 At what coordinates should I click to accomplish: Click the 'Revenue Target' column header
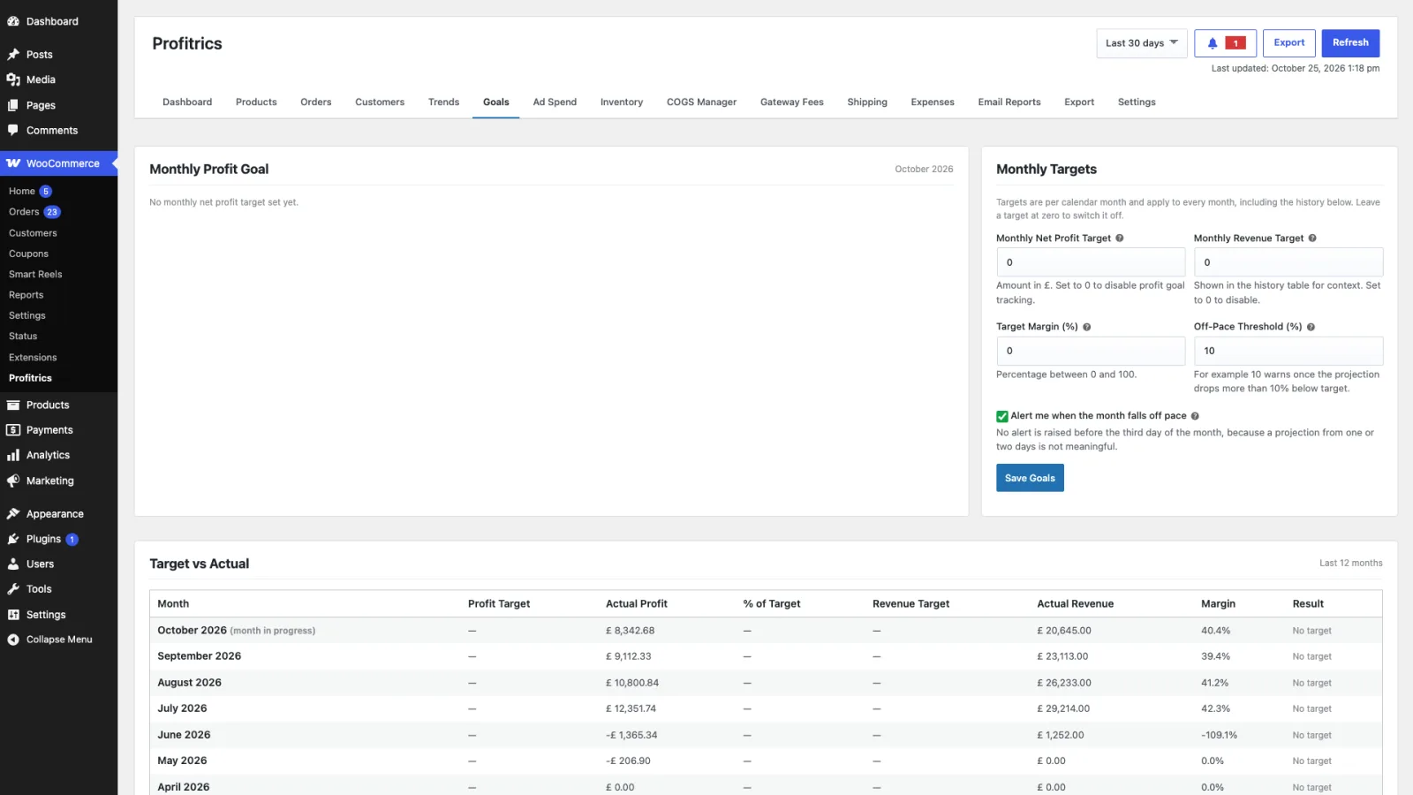[x=911, y=604]
